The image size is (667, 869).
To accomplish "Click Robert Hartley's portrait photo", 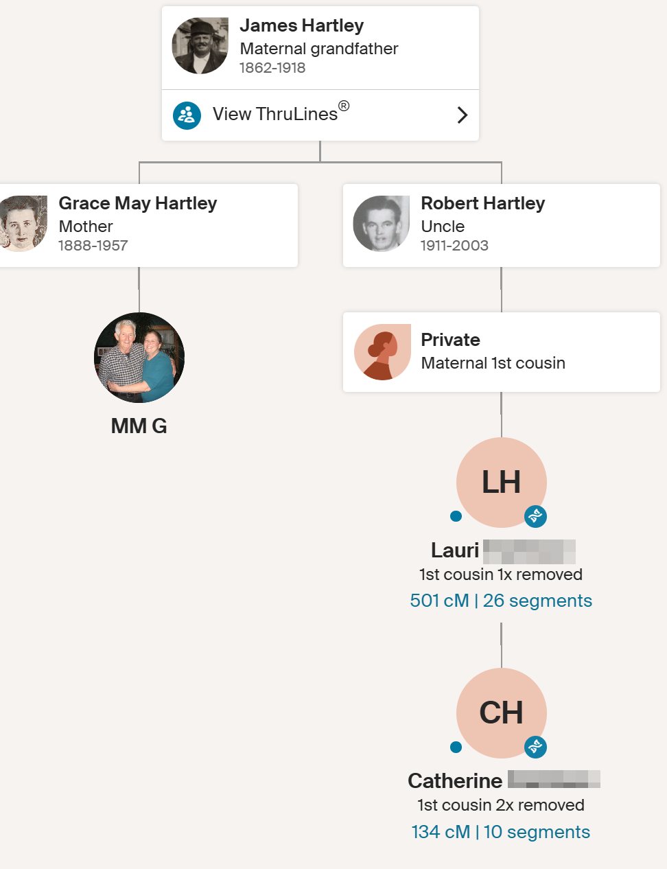I will [x=382, y=224].
